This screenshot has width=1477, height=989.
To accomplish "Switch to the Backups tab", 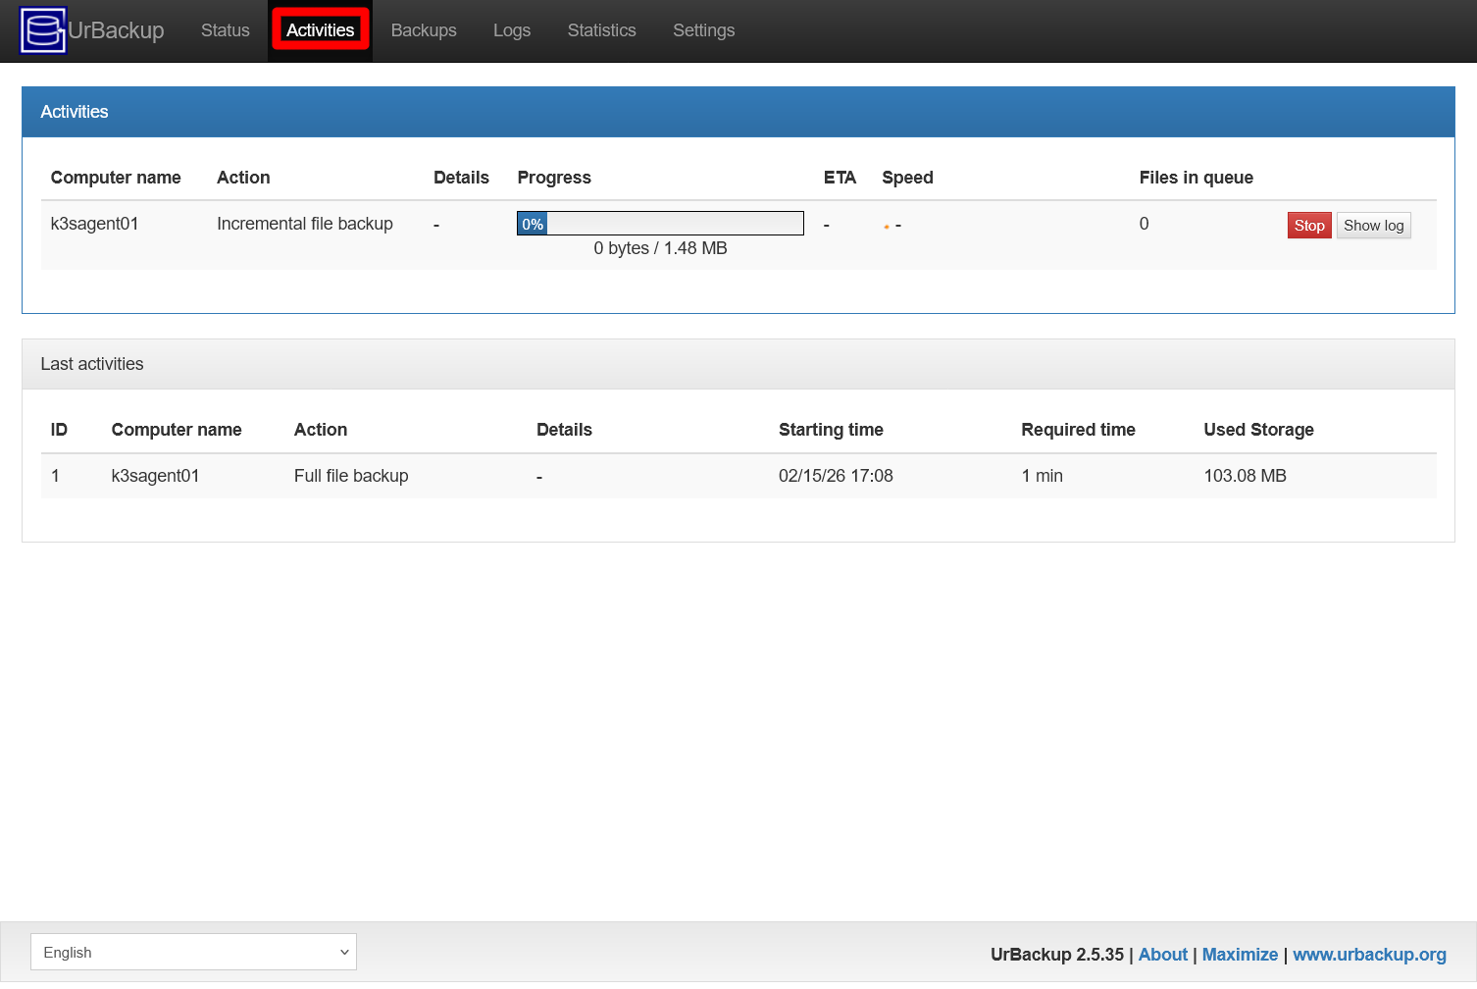I will pos(424,30).
